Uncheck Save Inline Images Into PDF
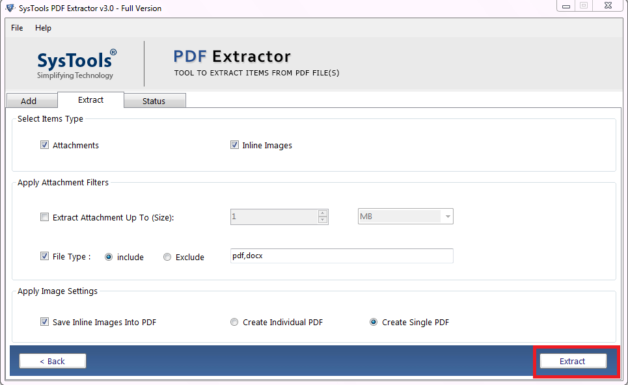This screenshot has width=628, height=385. (x=44, y=322)
